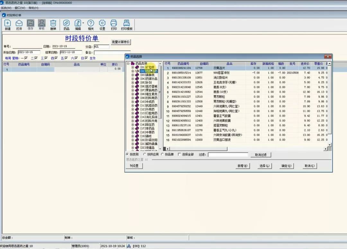Click the book icon beside [17]非药品
The height and width of the screenshot is (249, 347).
[137, 129]
